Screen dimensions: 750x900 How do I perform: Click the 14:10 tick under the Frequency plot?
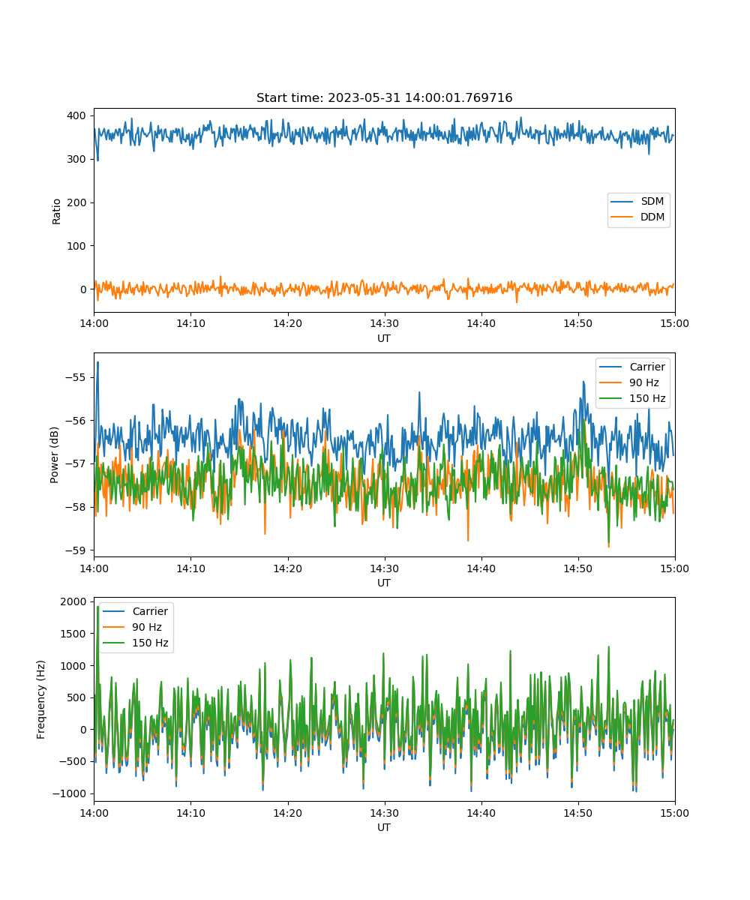click(190, 812)
